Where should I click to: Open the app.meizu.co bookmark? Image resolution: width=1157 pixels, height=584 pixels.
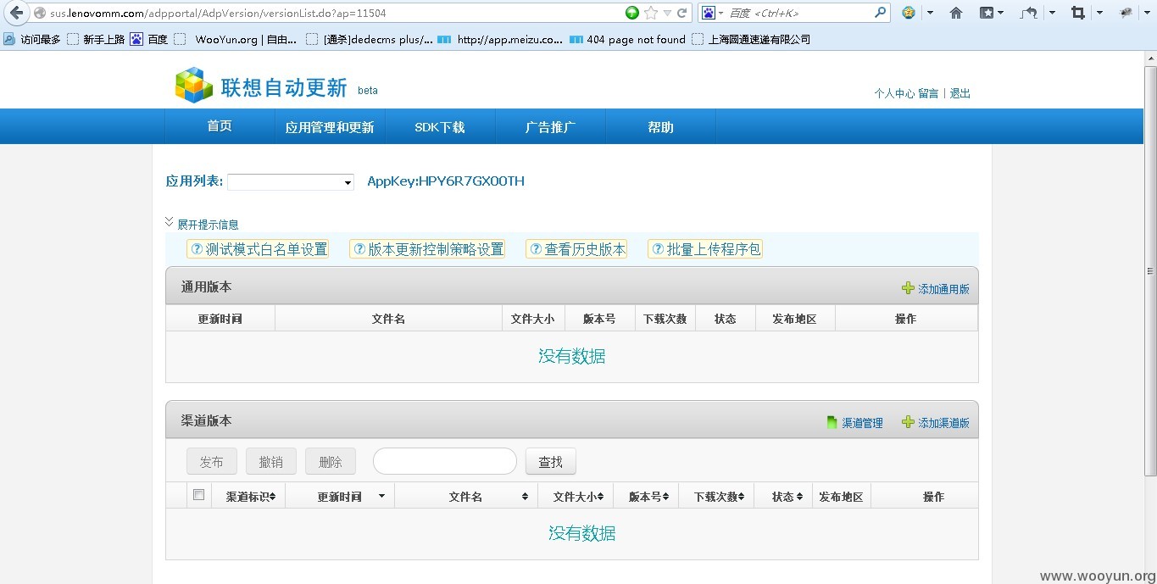[500, 39]
